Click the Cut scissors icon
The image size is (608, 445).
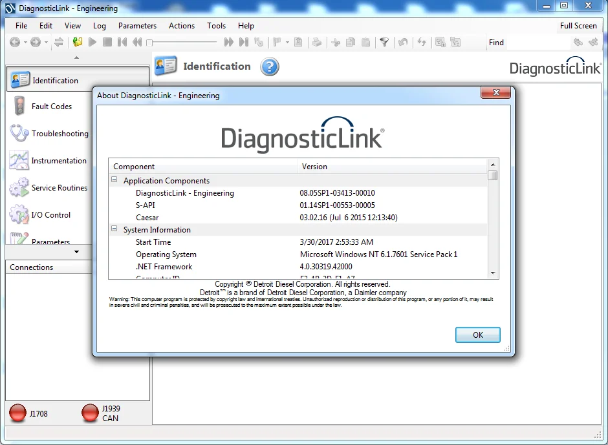tap(336, 42)
